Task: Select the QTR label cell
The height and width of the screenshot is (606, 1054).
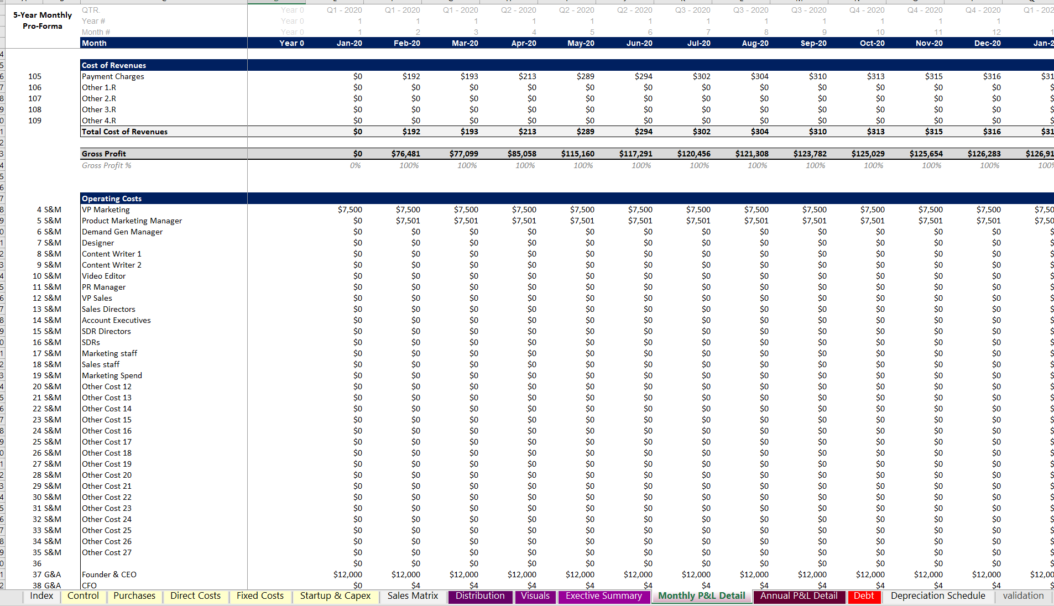Action: 91,10
